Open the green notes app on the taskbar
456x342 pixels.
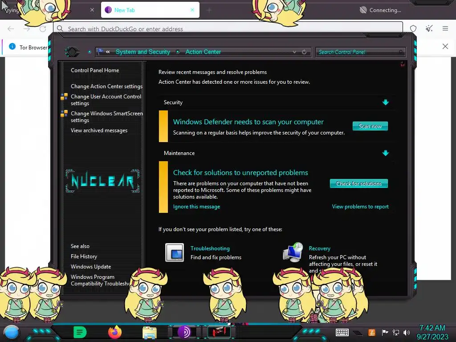click(80, 332)
